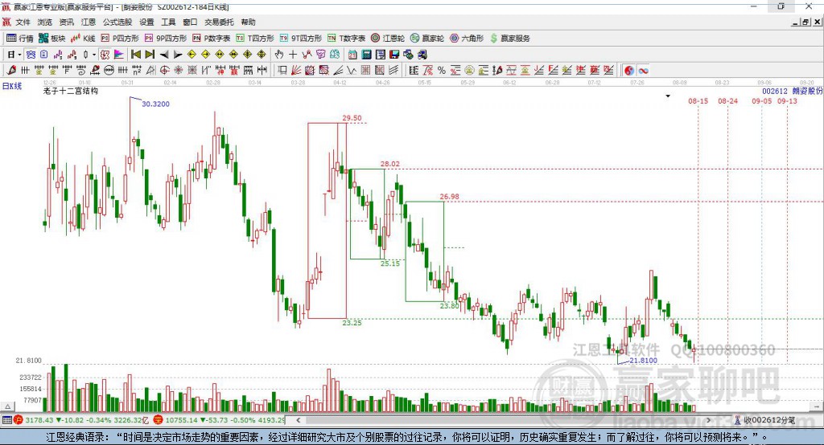The height and width of the screenshot is (445, 824).
Task: Click the pink flag chart icon
Action: click(x=119, y=55)
